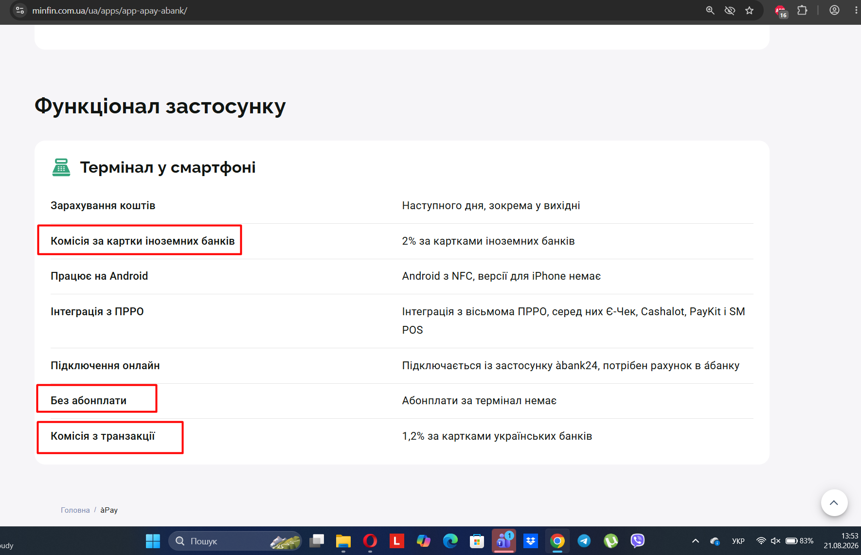Click value 1,2% за картками українських банків
861x555 pixels.
[497, 436]
